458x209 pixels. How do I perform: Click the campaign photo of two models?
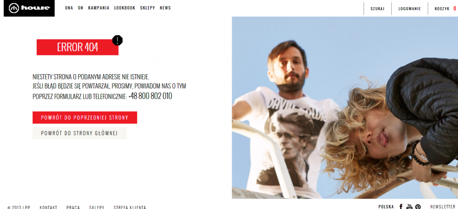tap(345, 108)
